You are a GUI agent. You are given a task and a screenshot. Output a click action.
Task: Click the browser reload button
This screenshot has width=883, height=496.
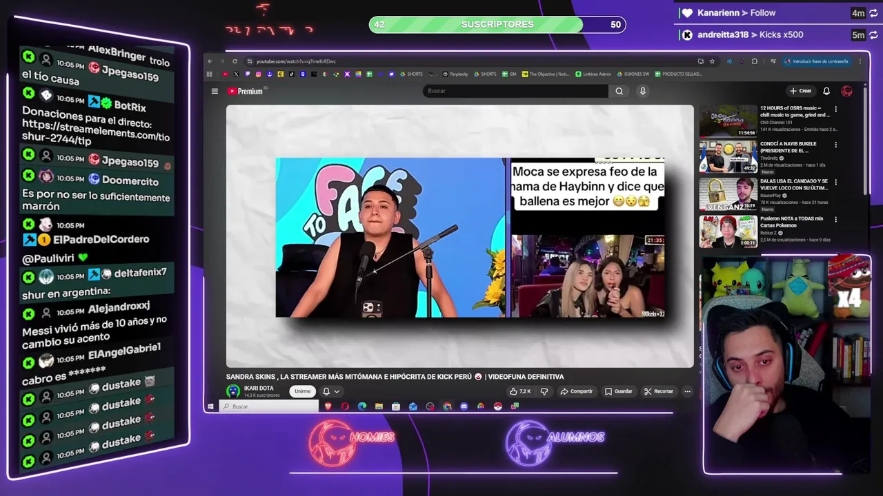coord(235,61)
